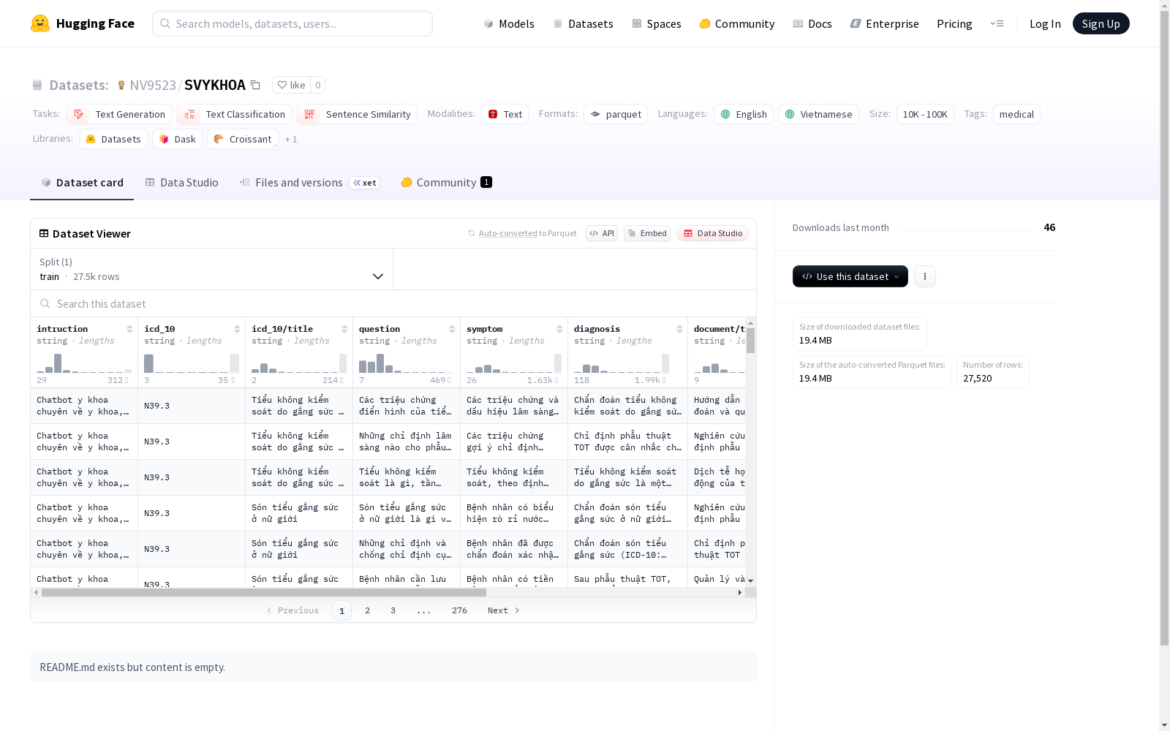Filter by parquet format tag

pos(616,114)
